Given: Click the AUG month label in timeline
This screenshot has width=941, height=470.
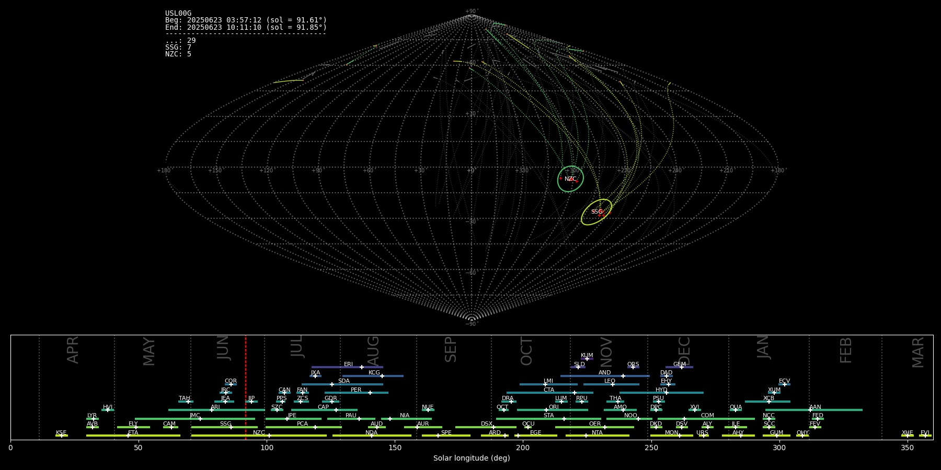Looking at the screenshot, I should click(x=373, y=350).
